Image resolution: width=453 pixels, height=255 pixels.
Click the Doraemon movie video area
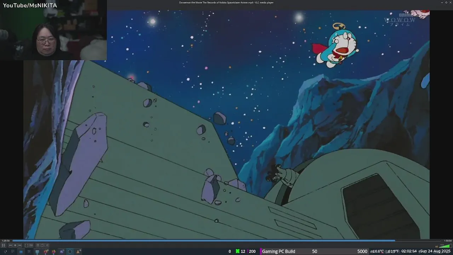226,124
